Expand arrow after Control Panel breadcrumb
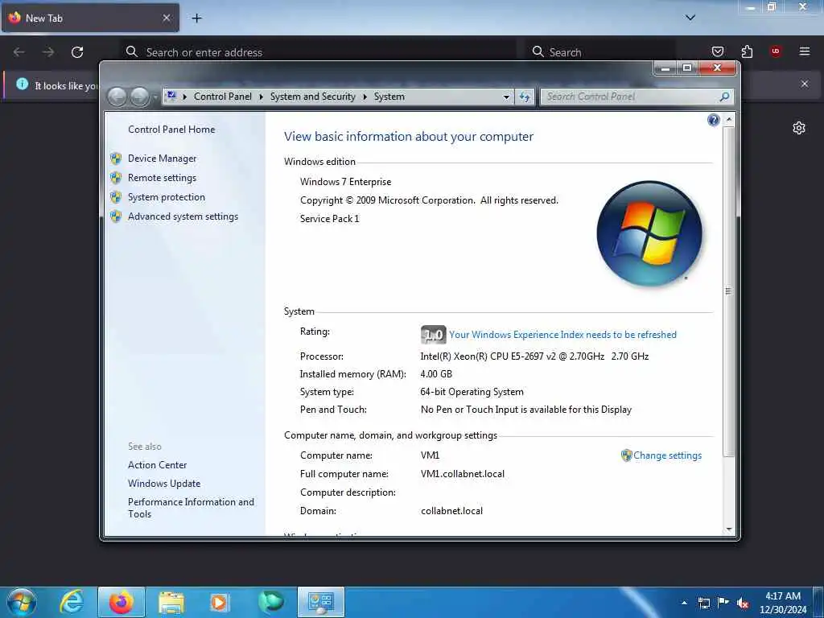This screenshot has height=618, width=824. (262, 97)
